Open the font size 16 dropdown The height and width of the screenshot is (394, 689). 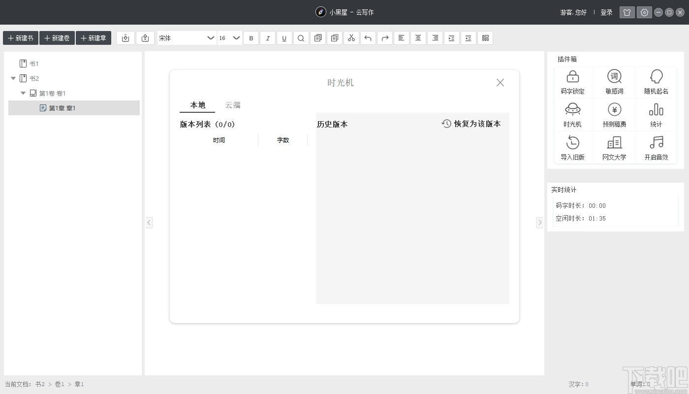(x=229, y=38)
